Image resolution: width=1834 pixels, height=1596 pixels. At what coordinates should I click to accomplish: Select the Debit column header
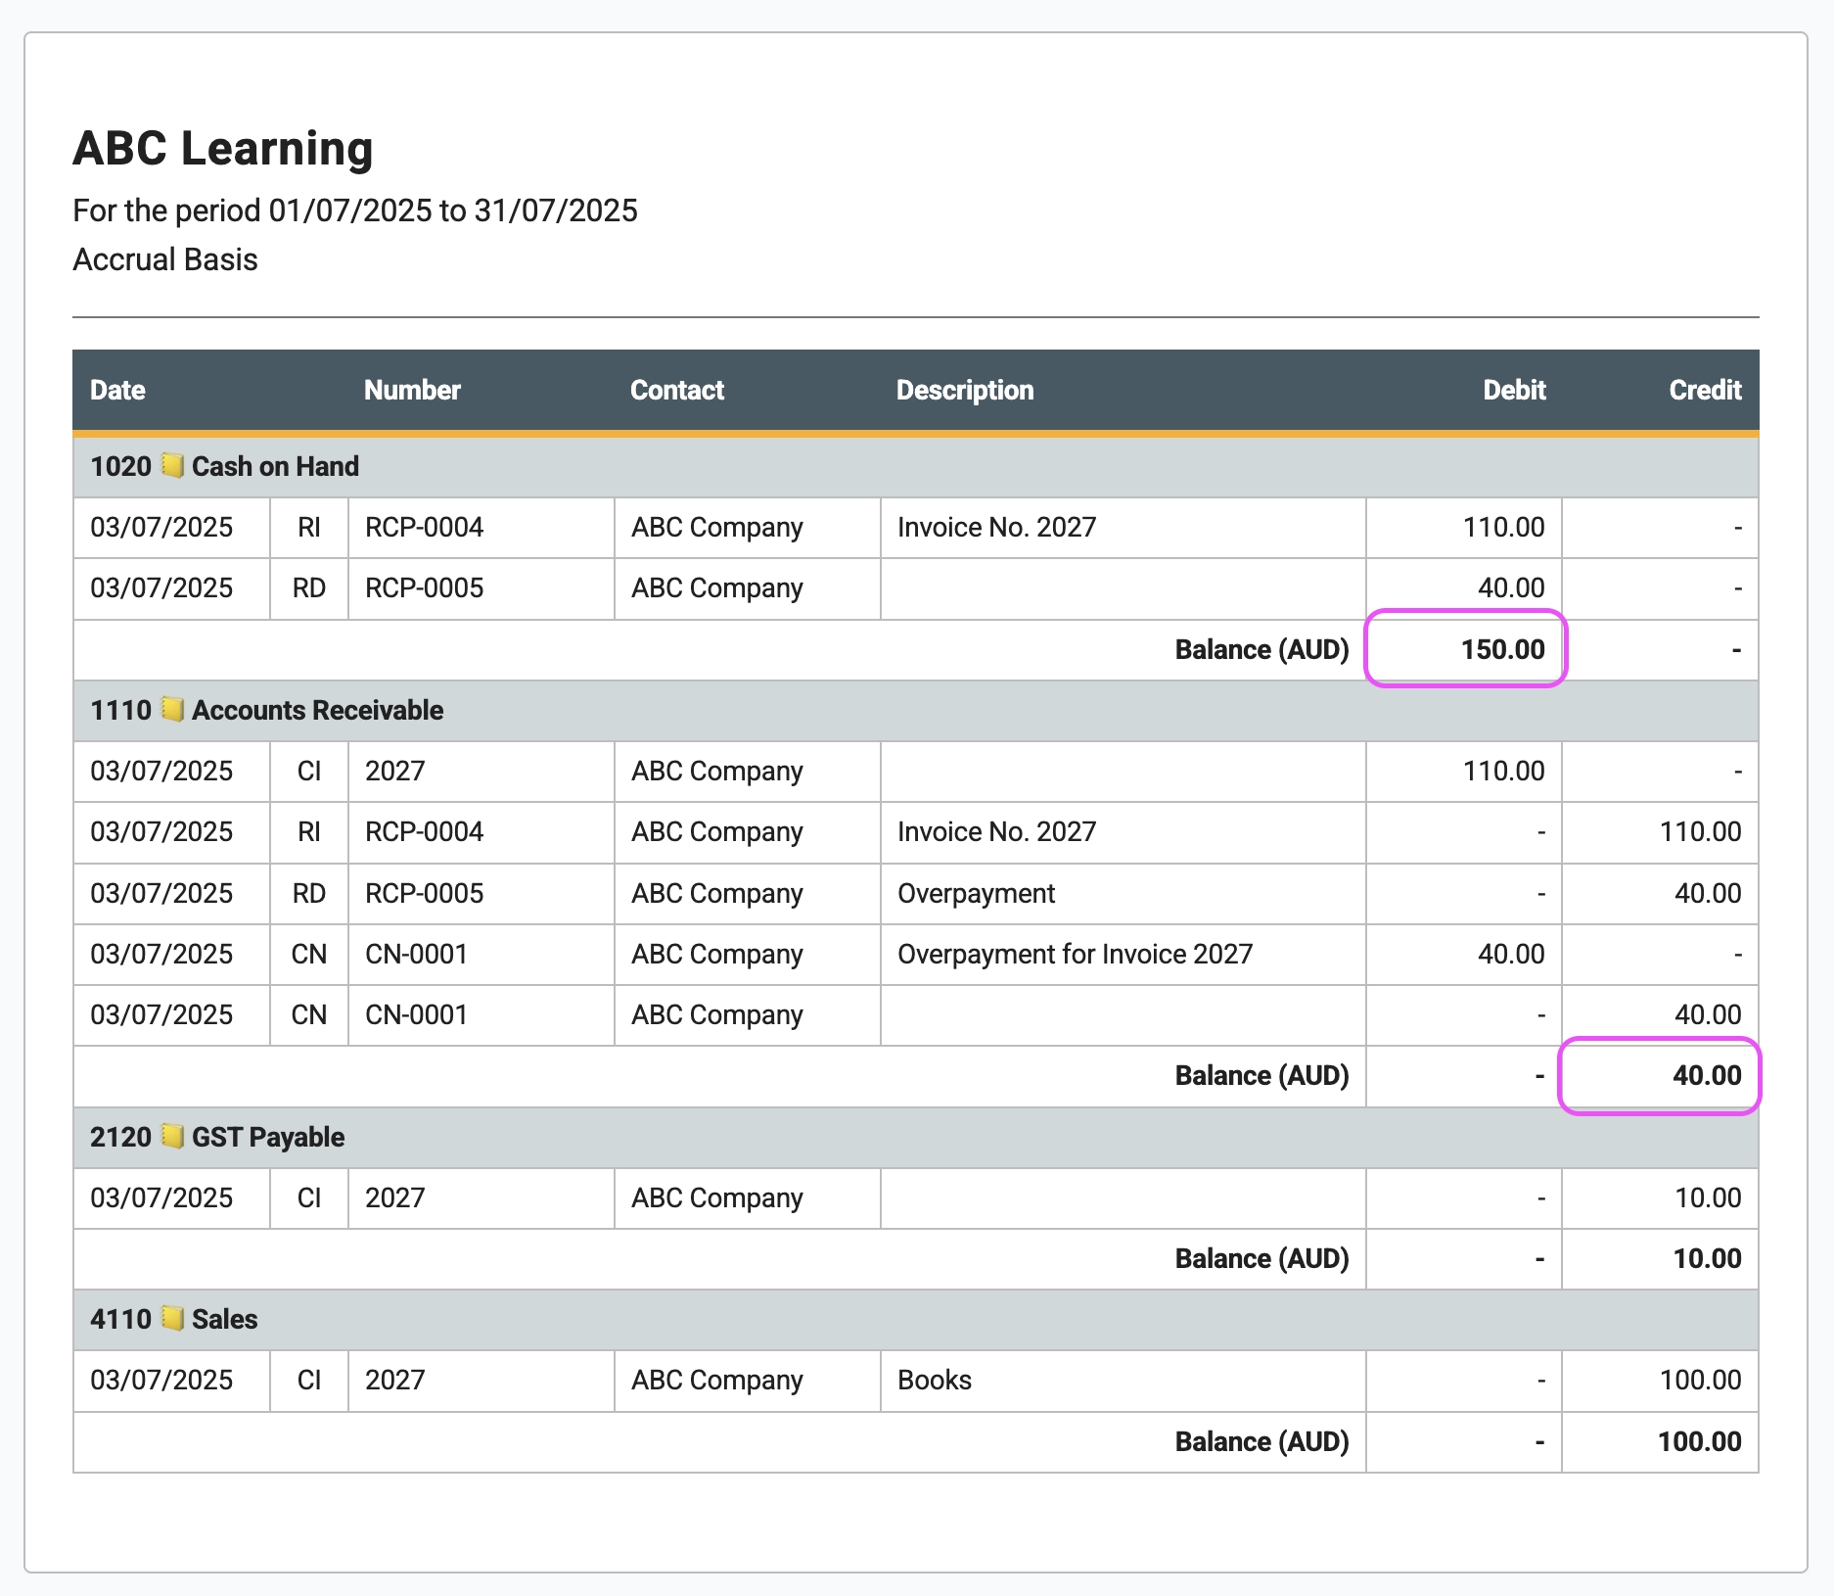[1514, 390]
